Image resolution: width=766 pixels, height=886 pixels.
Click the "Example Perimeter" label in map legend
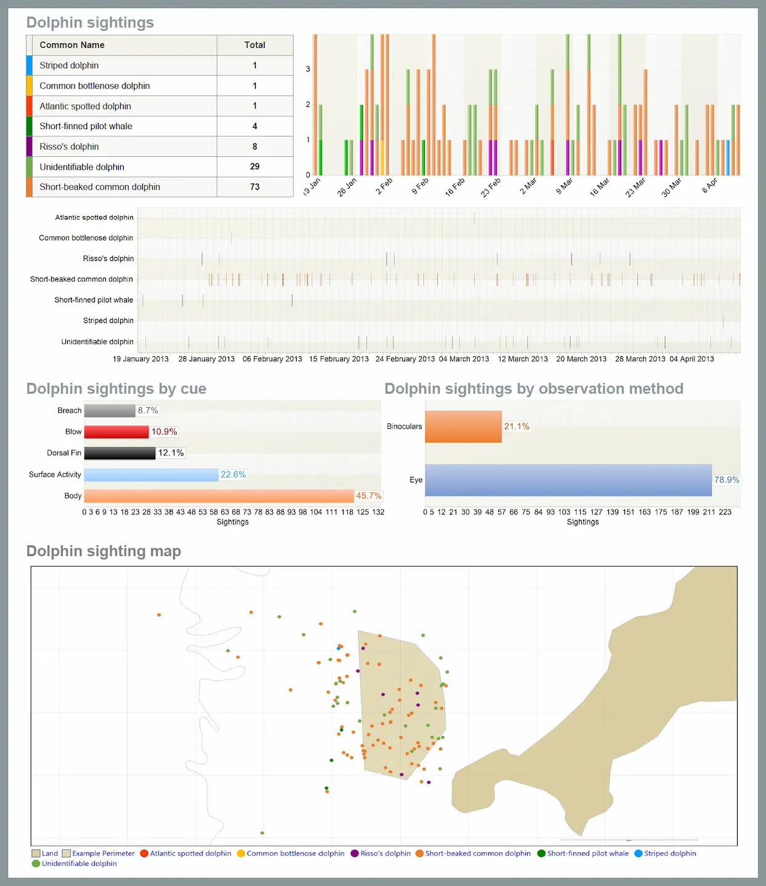[103, 853]
